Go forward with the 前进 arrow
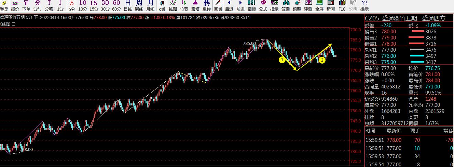This screenshot has width=454, height=167. (240, 6)
